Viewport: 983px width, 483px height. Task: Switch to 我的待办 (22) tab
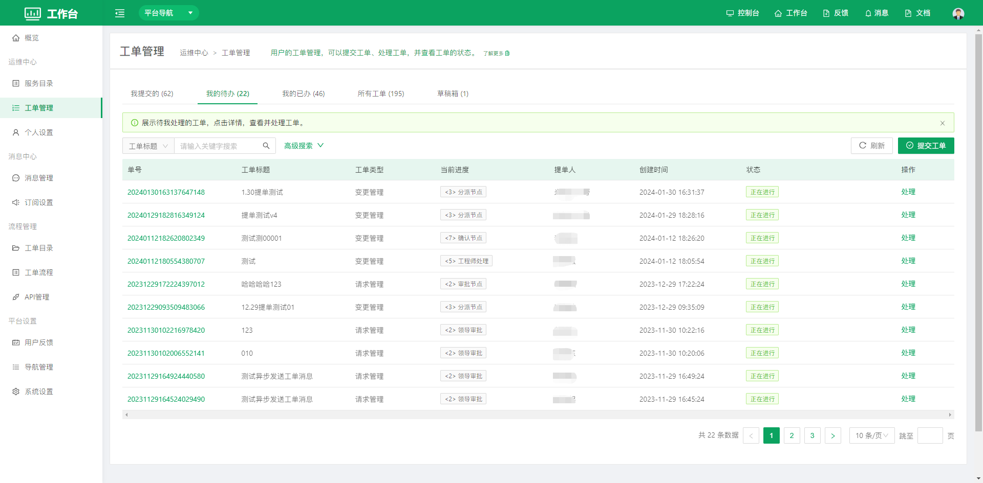(x=228, y=94)
